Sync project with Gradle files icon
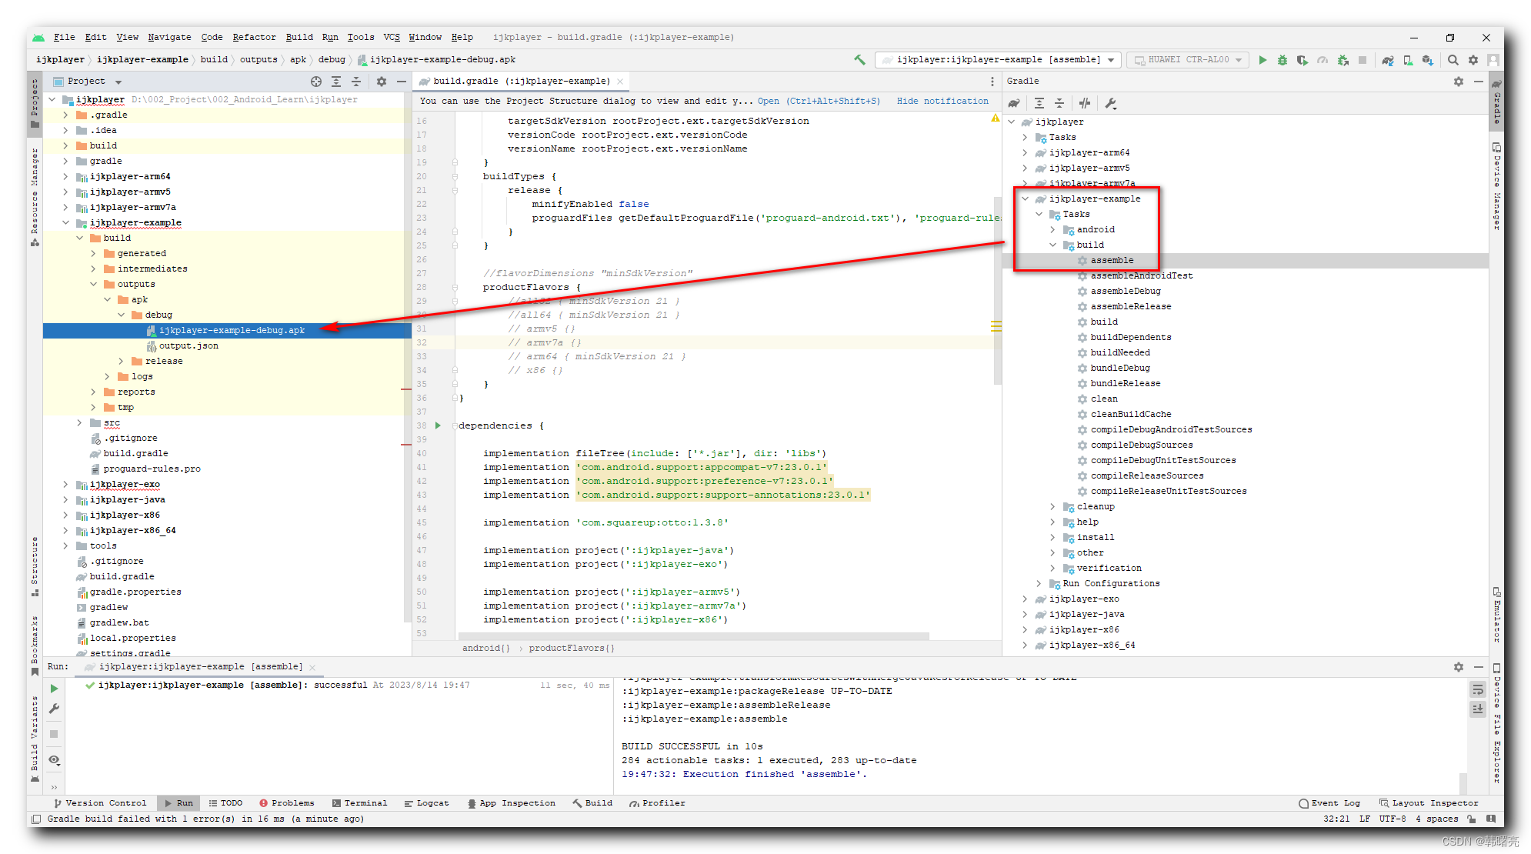The image size is (1531, 854). tap(1387, 60)
